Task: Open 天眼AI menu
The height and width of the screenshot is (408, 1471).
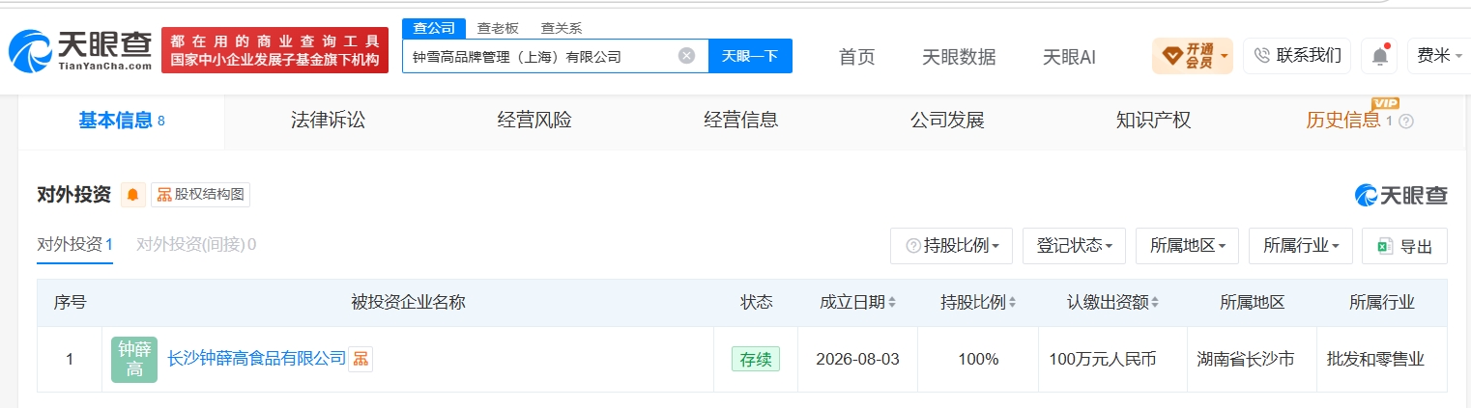Action: 1069,57
